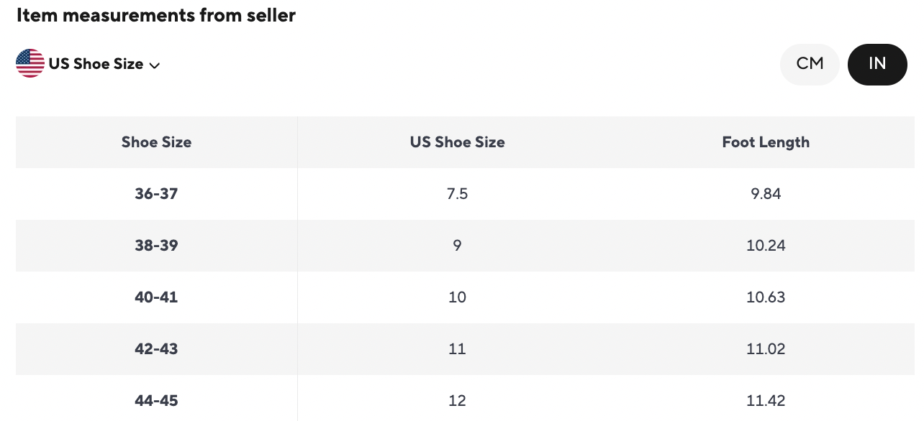924x421 pixels.
Task: Select the 44-45 shoe size row
Action: [156, 400]
